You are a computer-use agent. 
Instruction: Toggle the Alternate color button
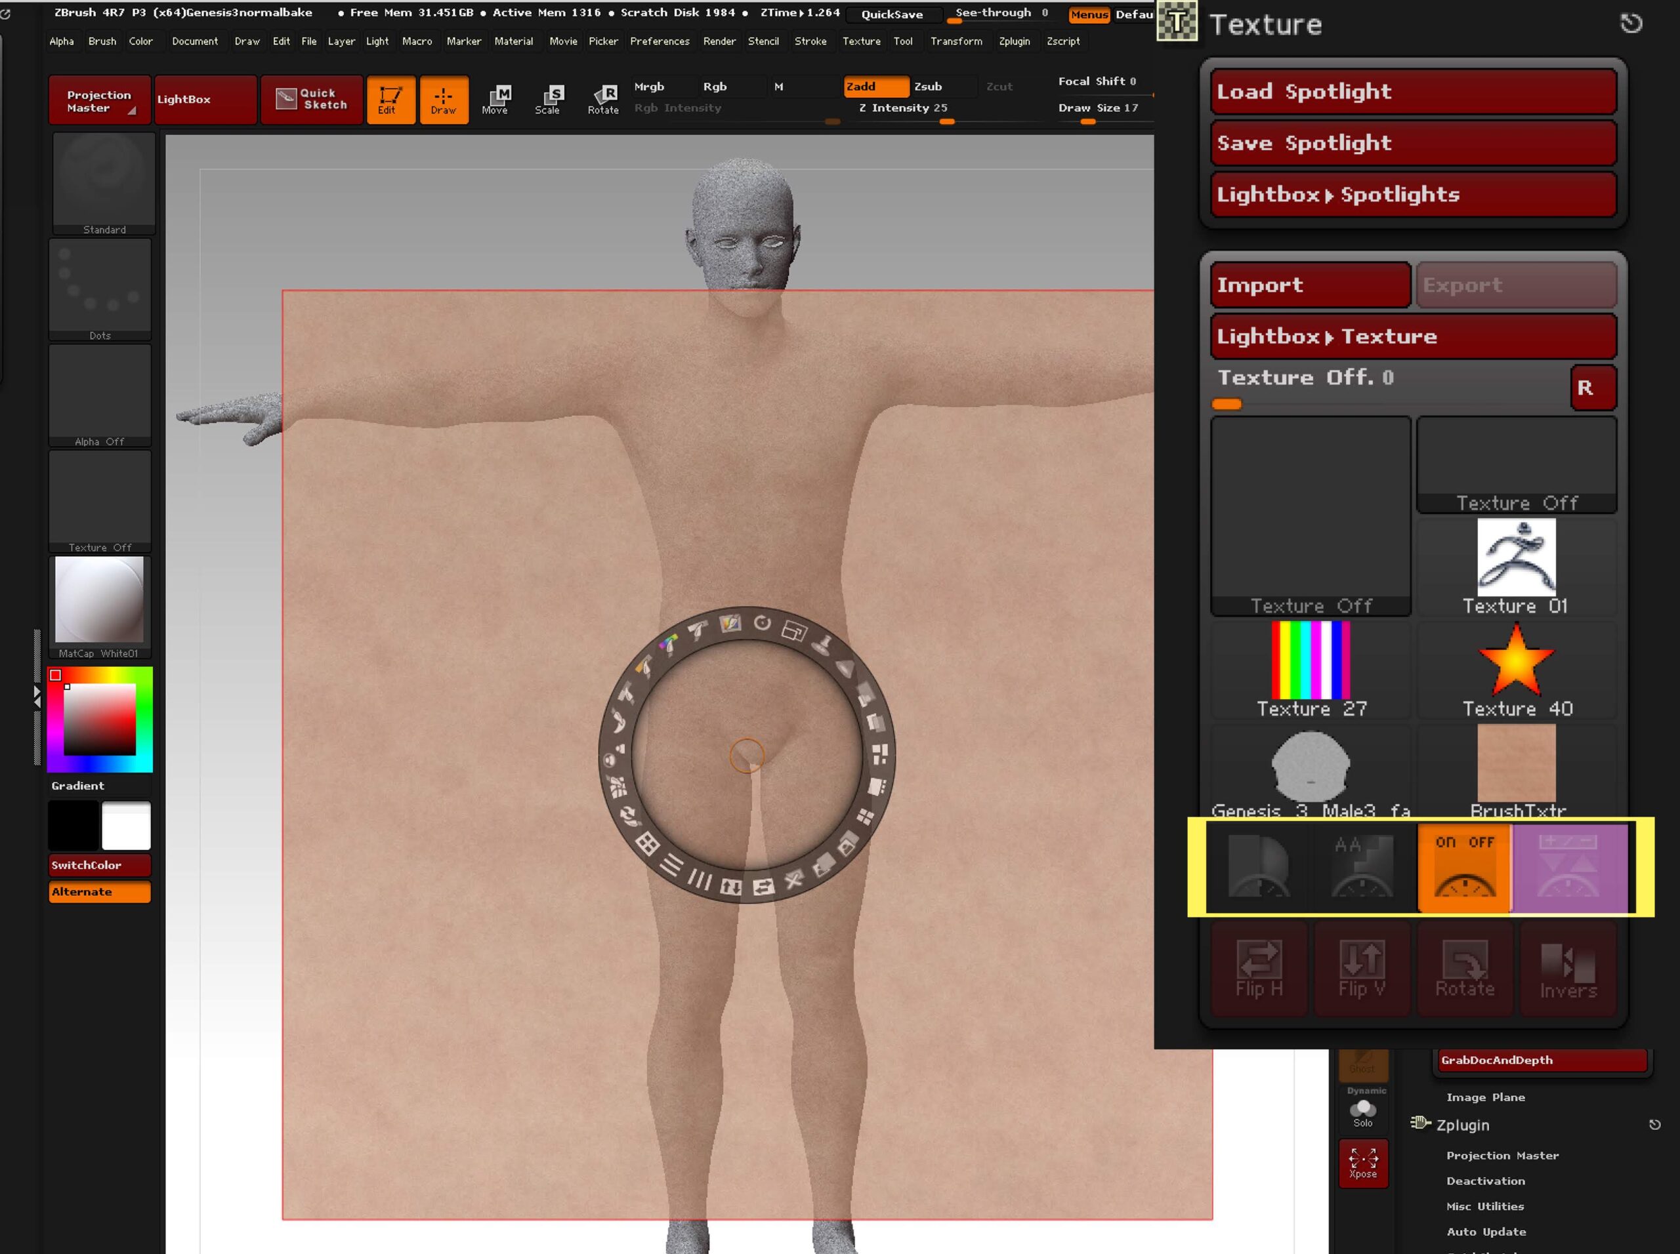pyautogui.click(x=100, y=892)
